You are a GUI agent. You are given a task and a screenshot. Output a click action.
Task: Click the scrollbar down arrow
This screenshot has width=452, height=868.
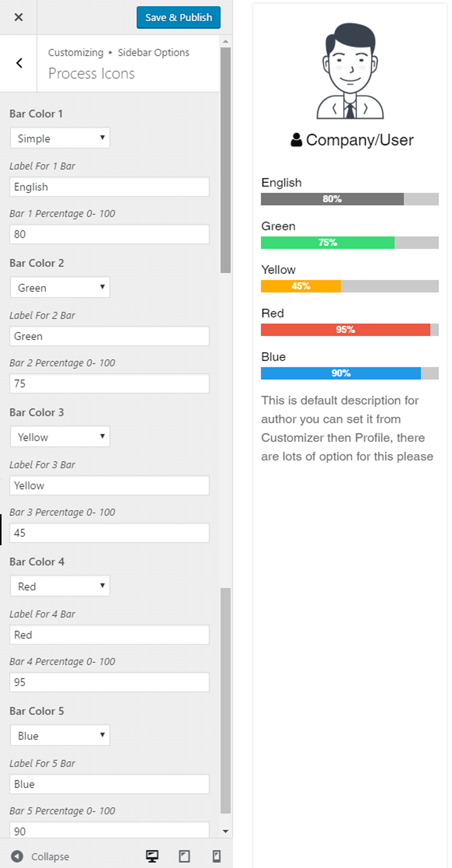[x=226, y=831]
